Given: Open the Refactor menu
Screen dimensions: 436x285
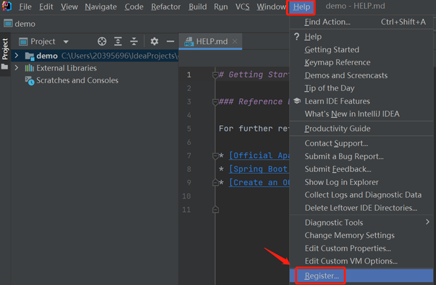Looking at the screenshot, I should coord(166,7).
